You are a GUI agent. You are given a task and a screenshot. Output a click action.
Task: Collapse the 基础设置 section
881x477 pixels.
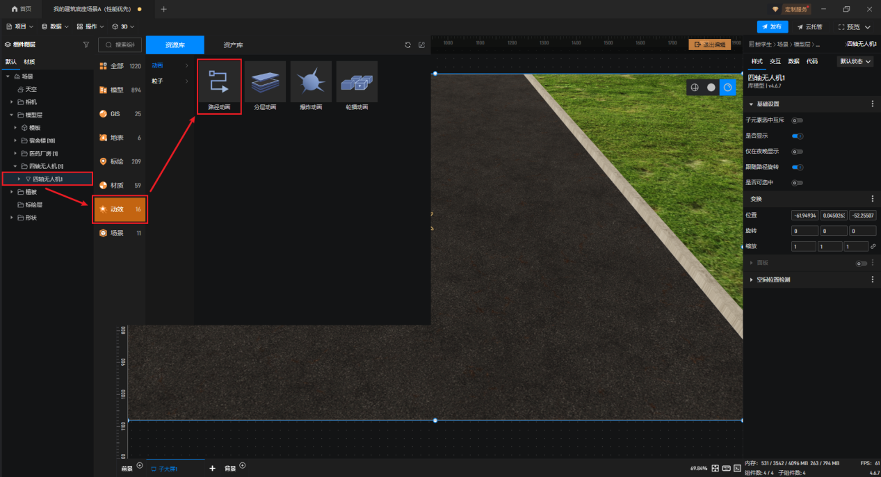tap(751, 104)
